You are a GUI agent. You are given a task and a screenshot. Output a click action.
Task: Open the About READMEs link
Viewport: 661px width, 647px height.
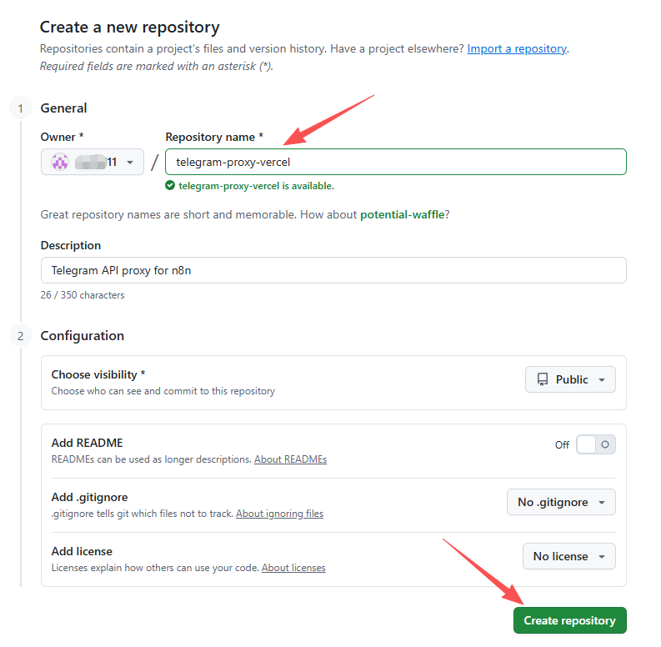click(290, 459)
